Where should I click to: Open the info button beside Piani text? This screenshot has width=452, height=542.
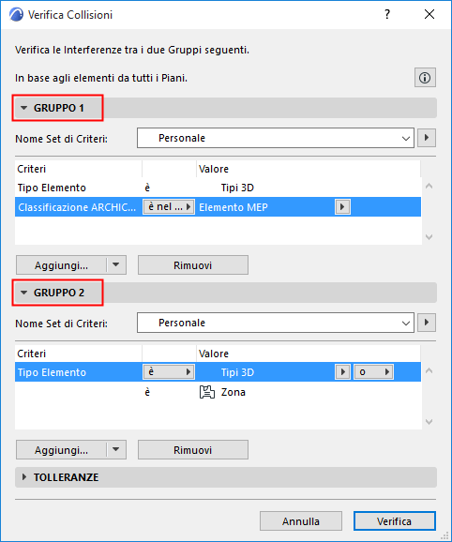point(425,78)
